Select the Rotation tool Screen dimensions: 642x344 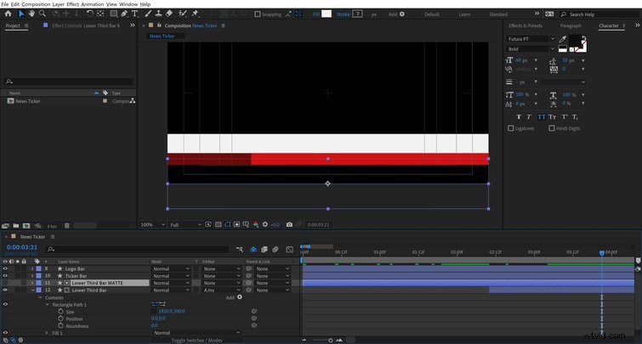click(90, 14)
